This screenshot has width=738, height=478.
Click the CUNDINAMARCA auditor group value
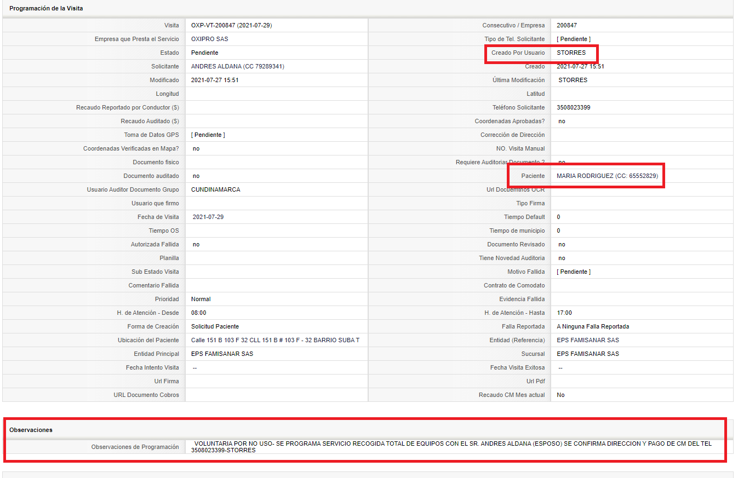pos(216,189)
